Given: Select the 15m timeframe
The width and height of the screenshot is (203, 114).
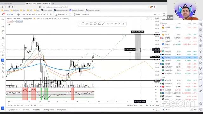Looking at the screenshot, I should 24,14.
